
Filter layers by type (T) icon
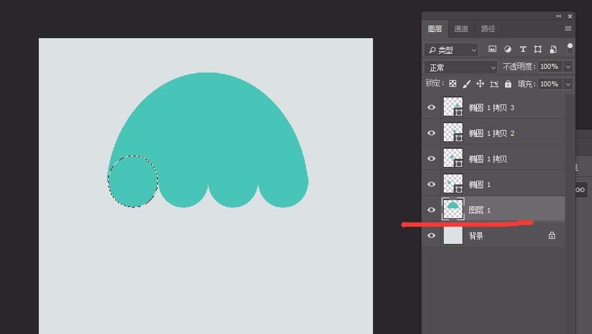point(523,49)
